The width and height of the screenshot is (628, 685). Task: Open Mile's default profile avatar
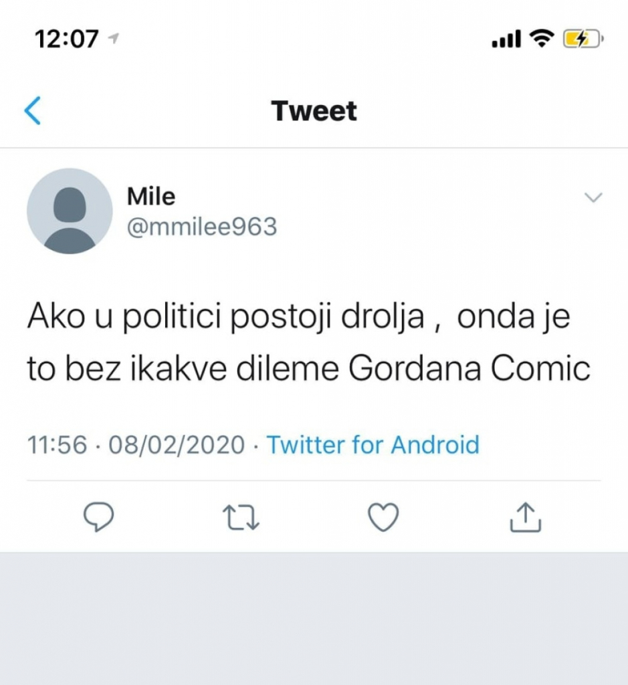tap(70, 211)
